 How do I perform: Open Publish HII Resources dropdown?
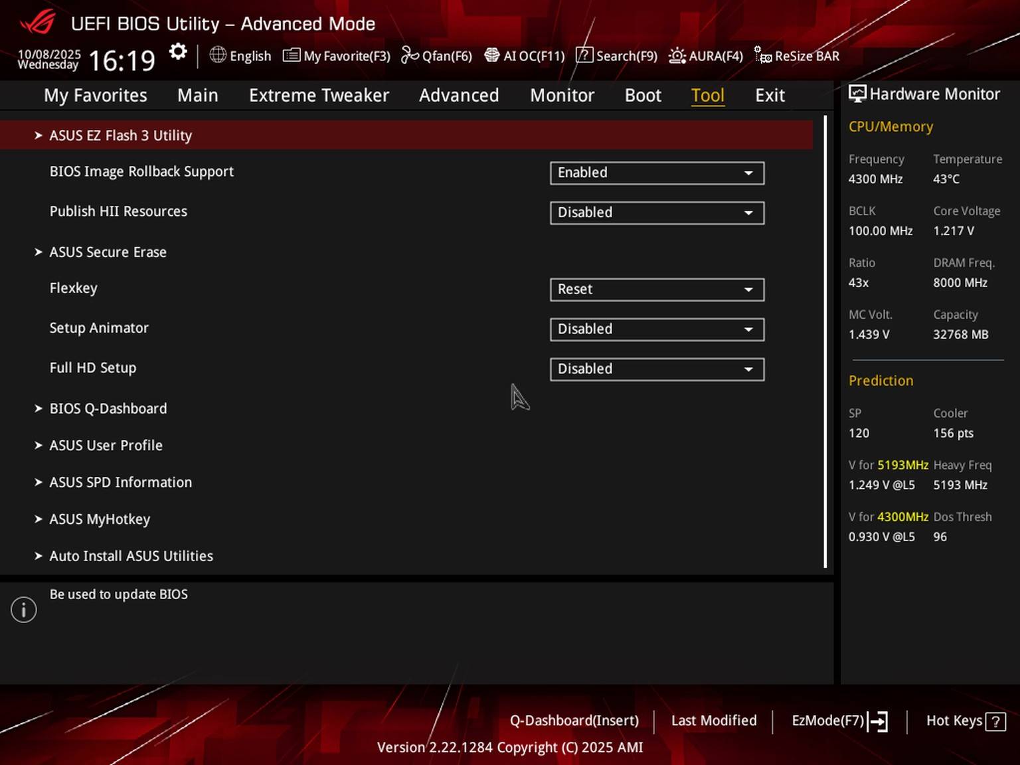pyautogui.click(x=657, y=213)
